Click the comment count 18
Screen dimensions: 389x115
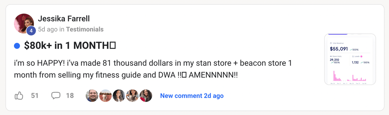[x=70, y=96]
